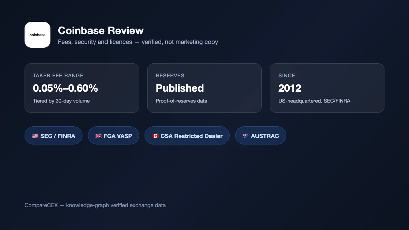Click the Australia flag in AUSTRAC badge

[246, 136]
